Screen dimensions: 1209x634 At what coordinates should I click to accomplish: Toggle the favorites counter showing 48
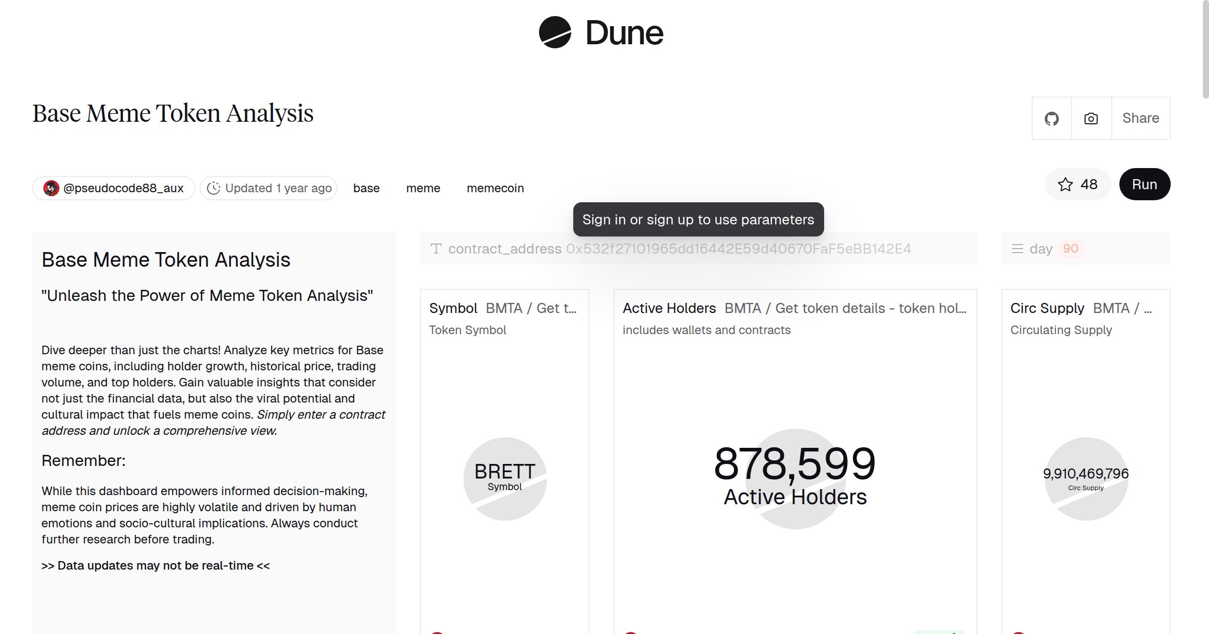1088,184
